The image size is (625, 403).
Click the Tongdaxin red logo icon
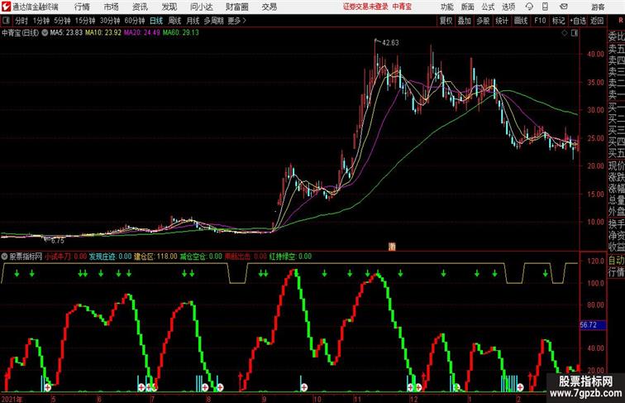point(6,7)
